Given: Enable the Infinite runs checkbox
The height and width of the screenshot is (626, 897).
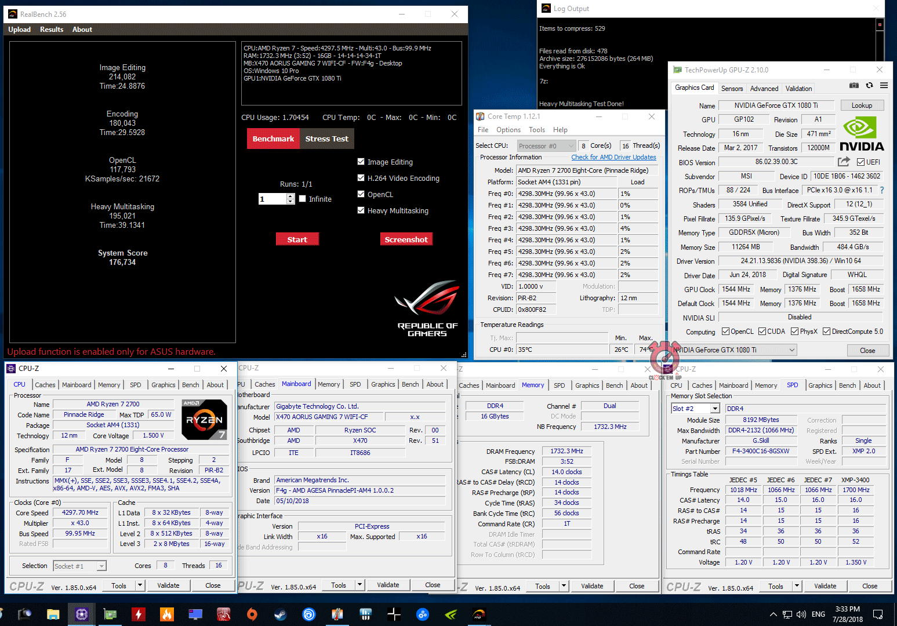Looking at the screenshot, I should [302, 199].
